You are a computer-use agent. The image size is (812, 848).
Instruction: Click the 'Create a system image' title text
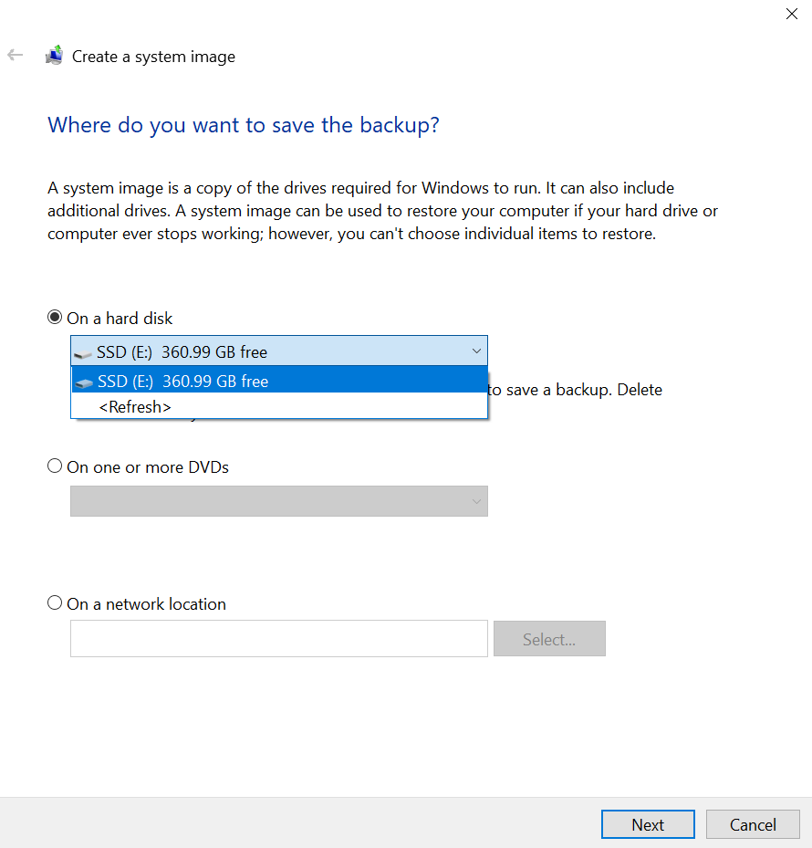pyautogui.click(x=153, y=57)
